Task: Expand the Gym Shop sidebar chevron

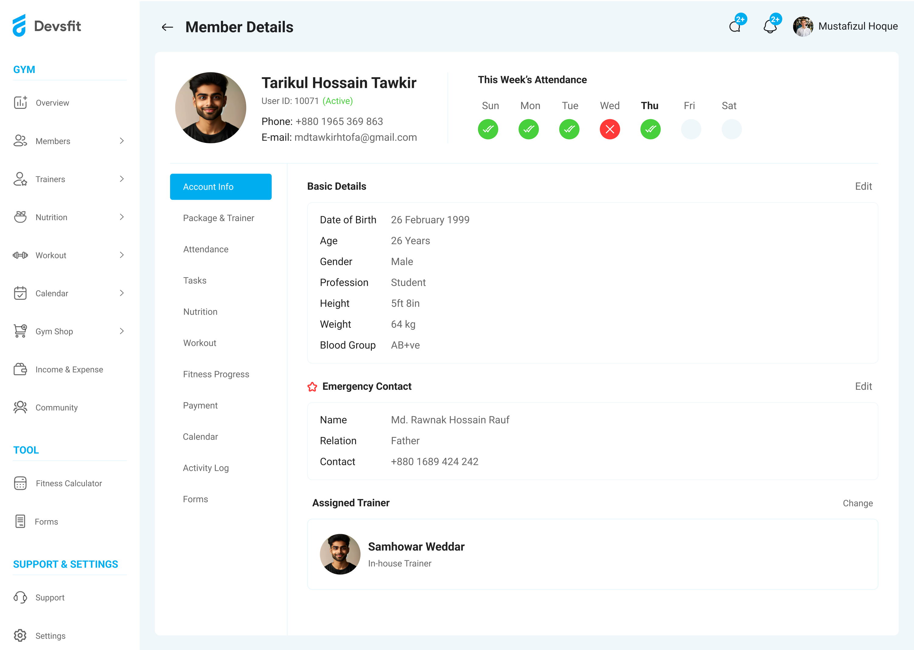Action: (x=122, y=331)
